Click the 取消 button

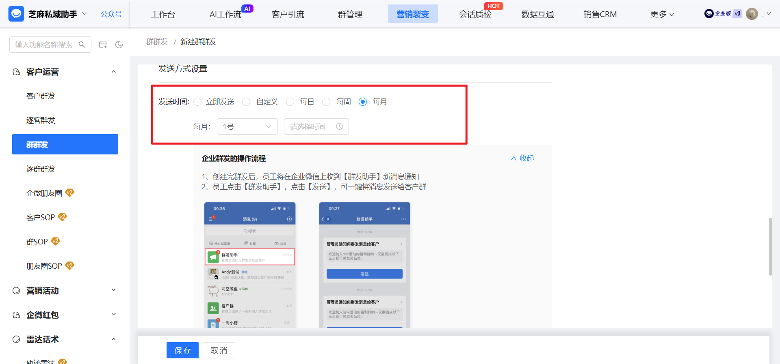[x=219, y=350]
